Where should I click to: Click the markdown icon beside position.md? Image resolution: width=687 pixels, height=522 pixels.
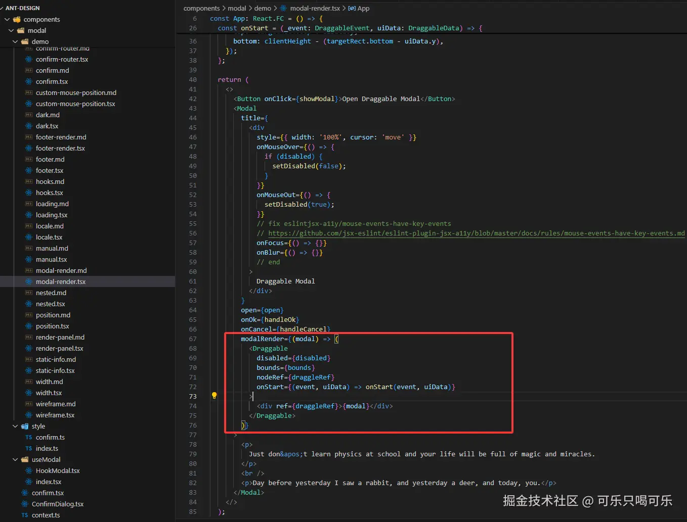click(x=29, y=315)
